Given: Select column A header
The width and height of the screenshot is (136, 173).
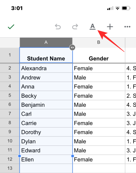Looking at the screenshot, I should [46, 42].
